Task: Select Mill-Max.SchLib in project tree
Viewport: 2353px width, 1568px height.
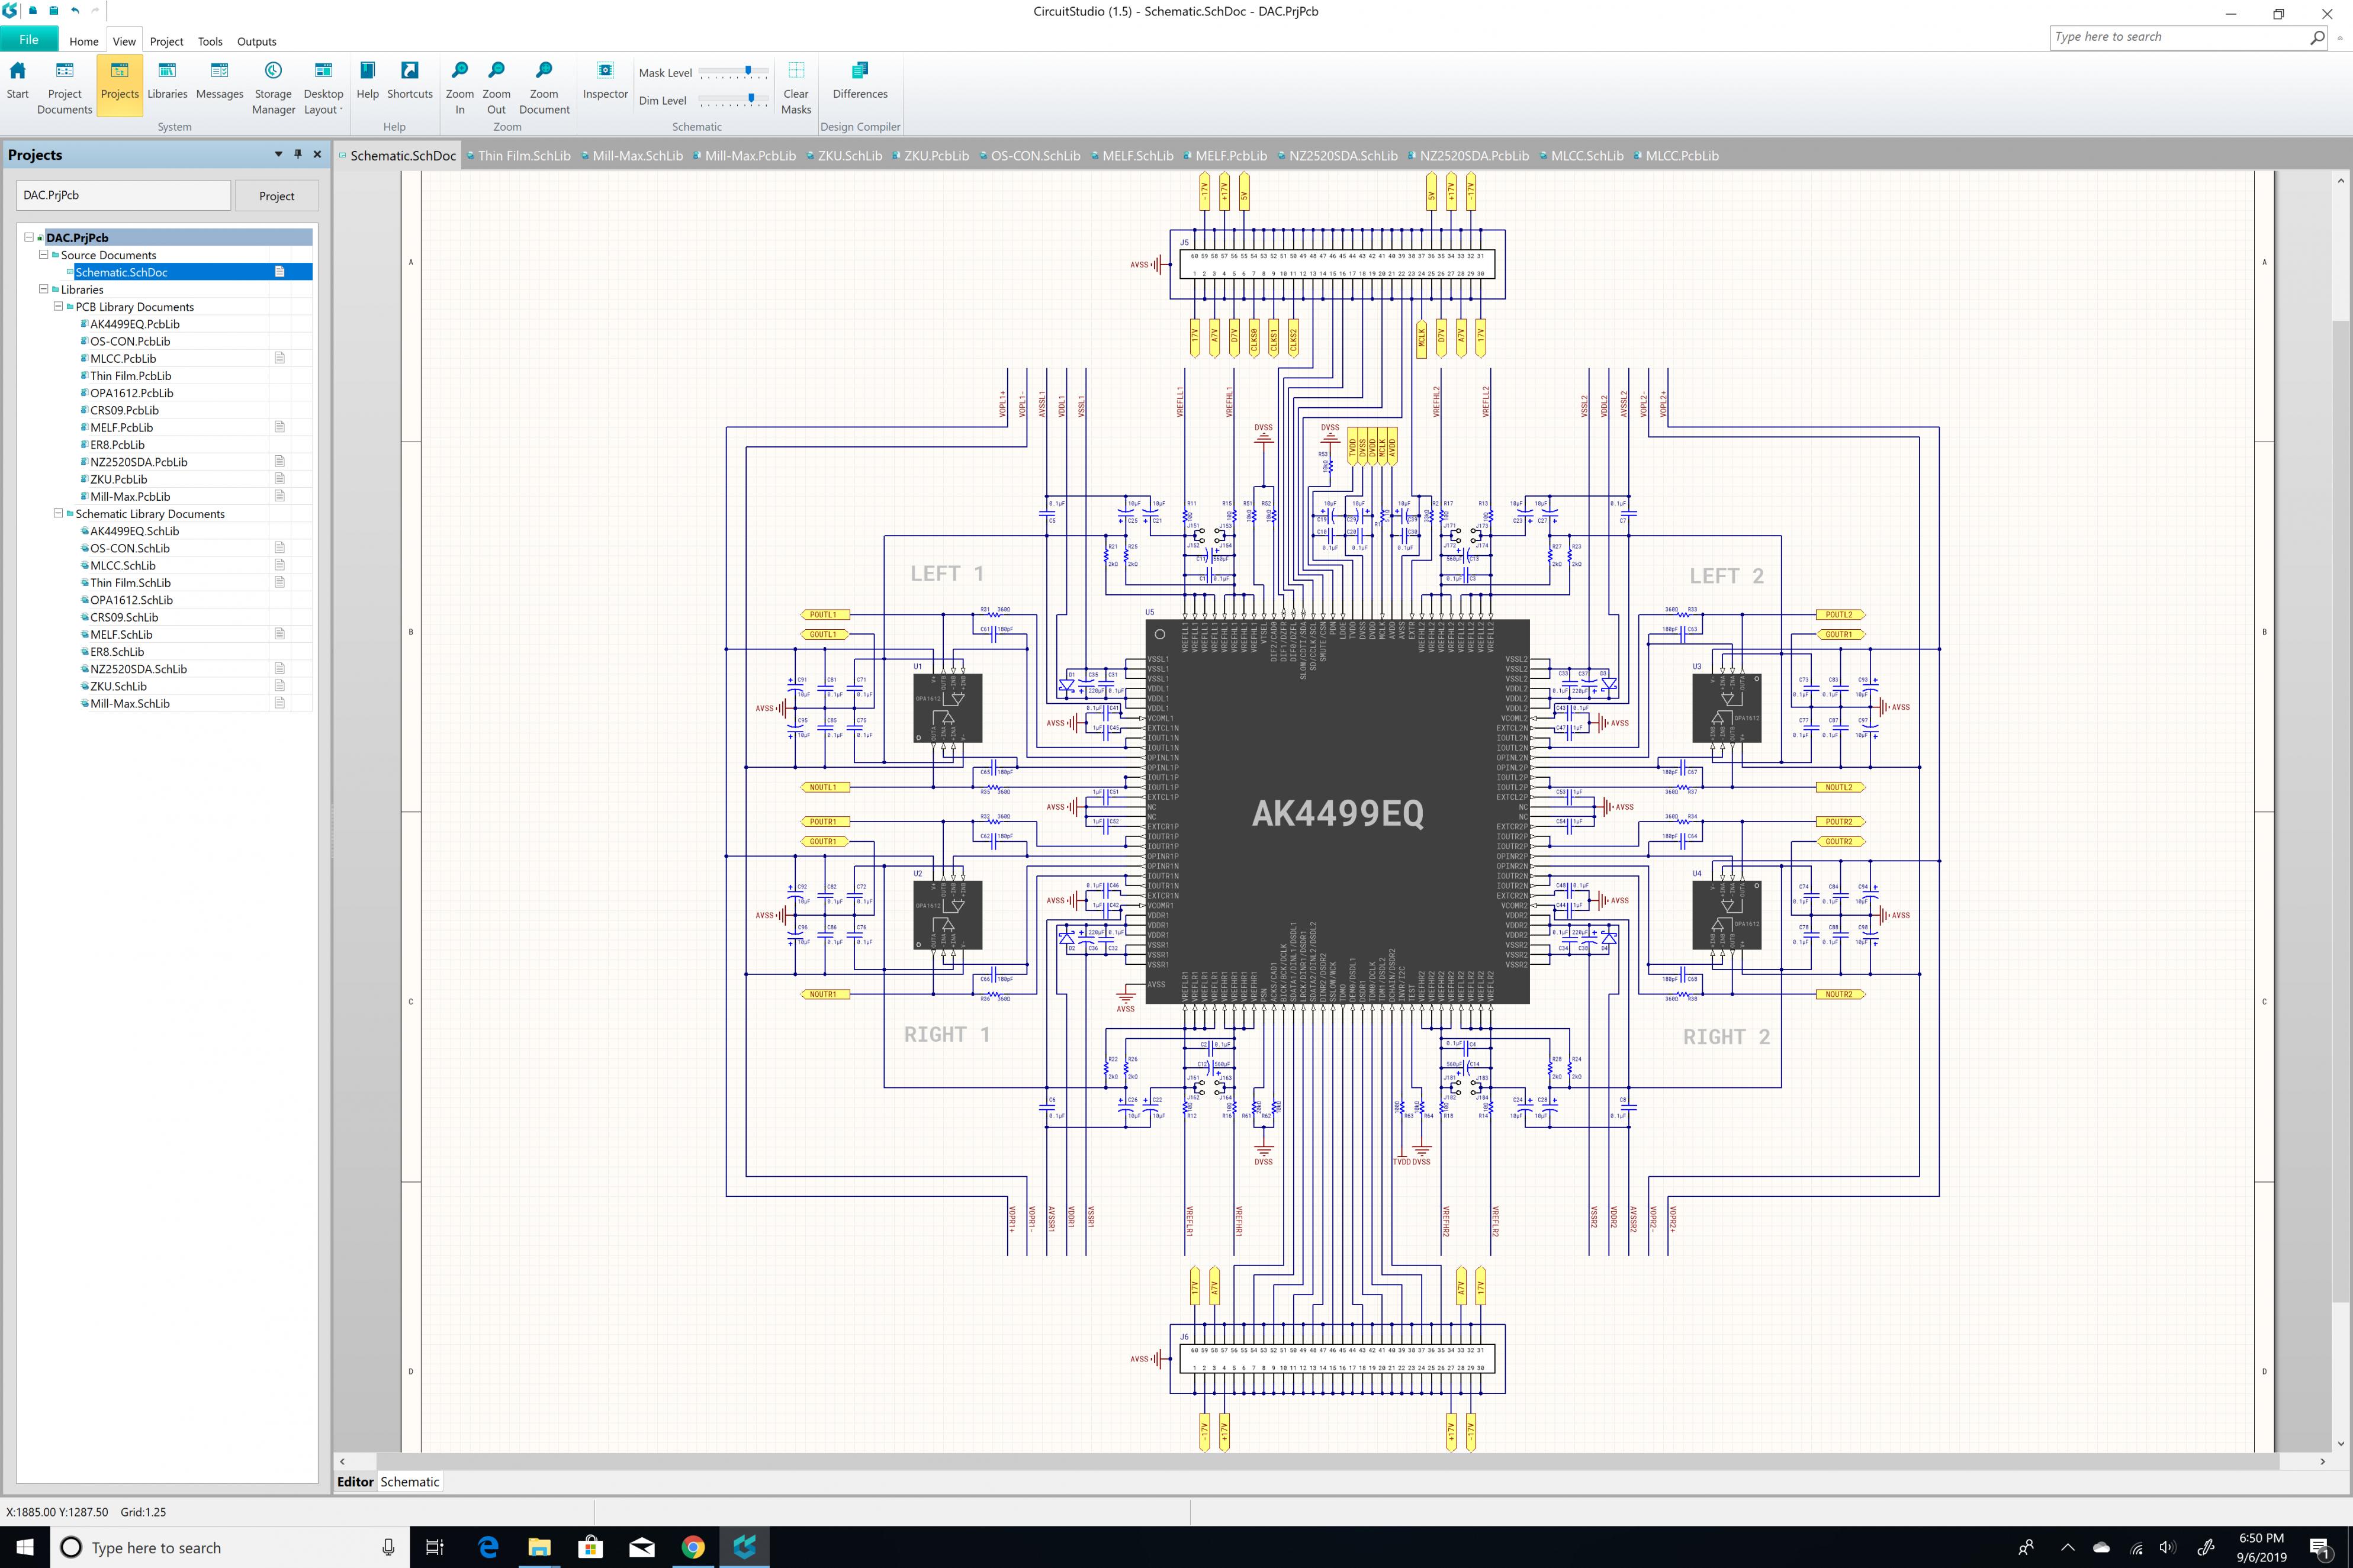Action: (x=130, y=703)
